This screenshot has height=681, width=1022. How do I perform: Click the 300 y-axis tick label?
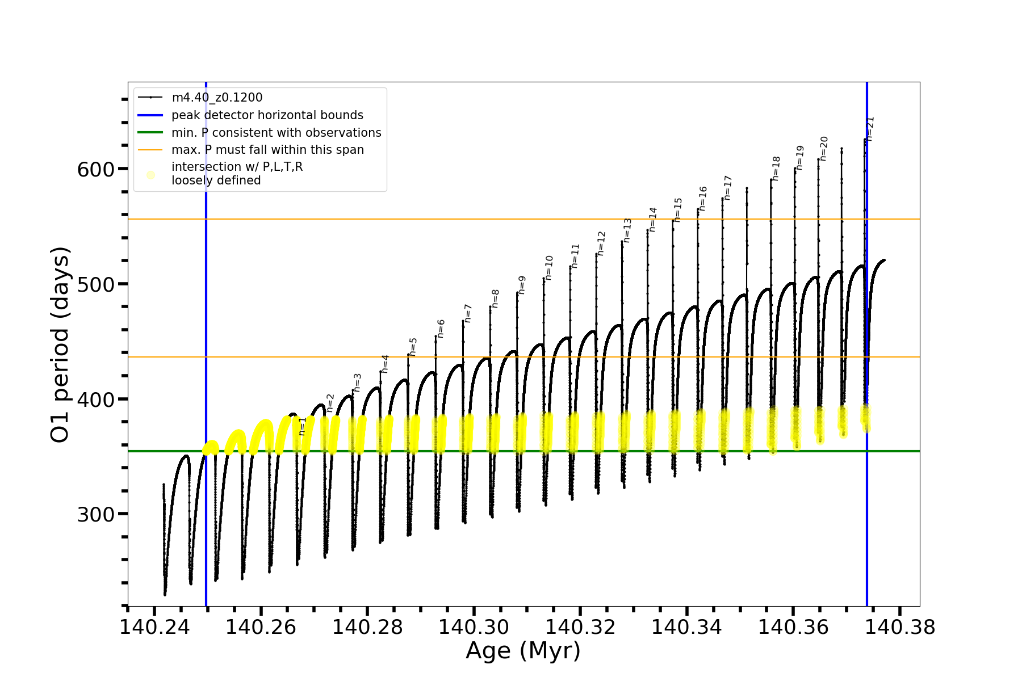coord(95,514)
